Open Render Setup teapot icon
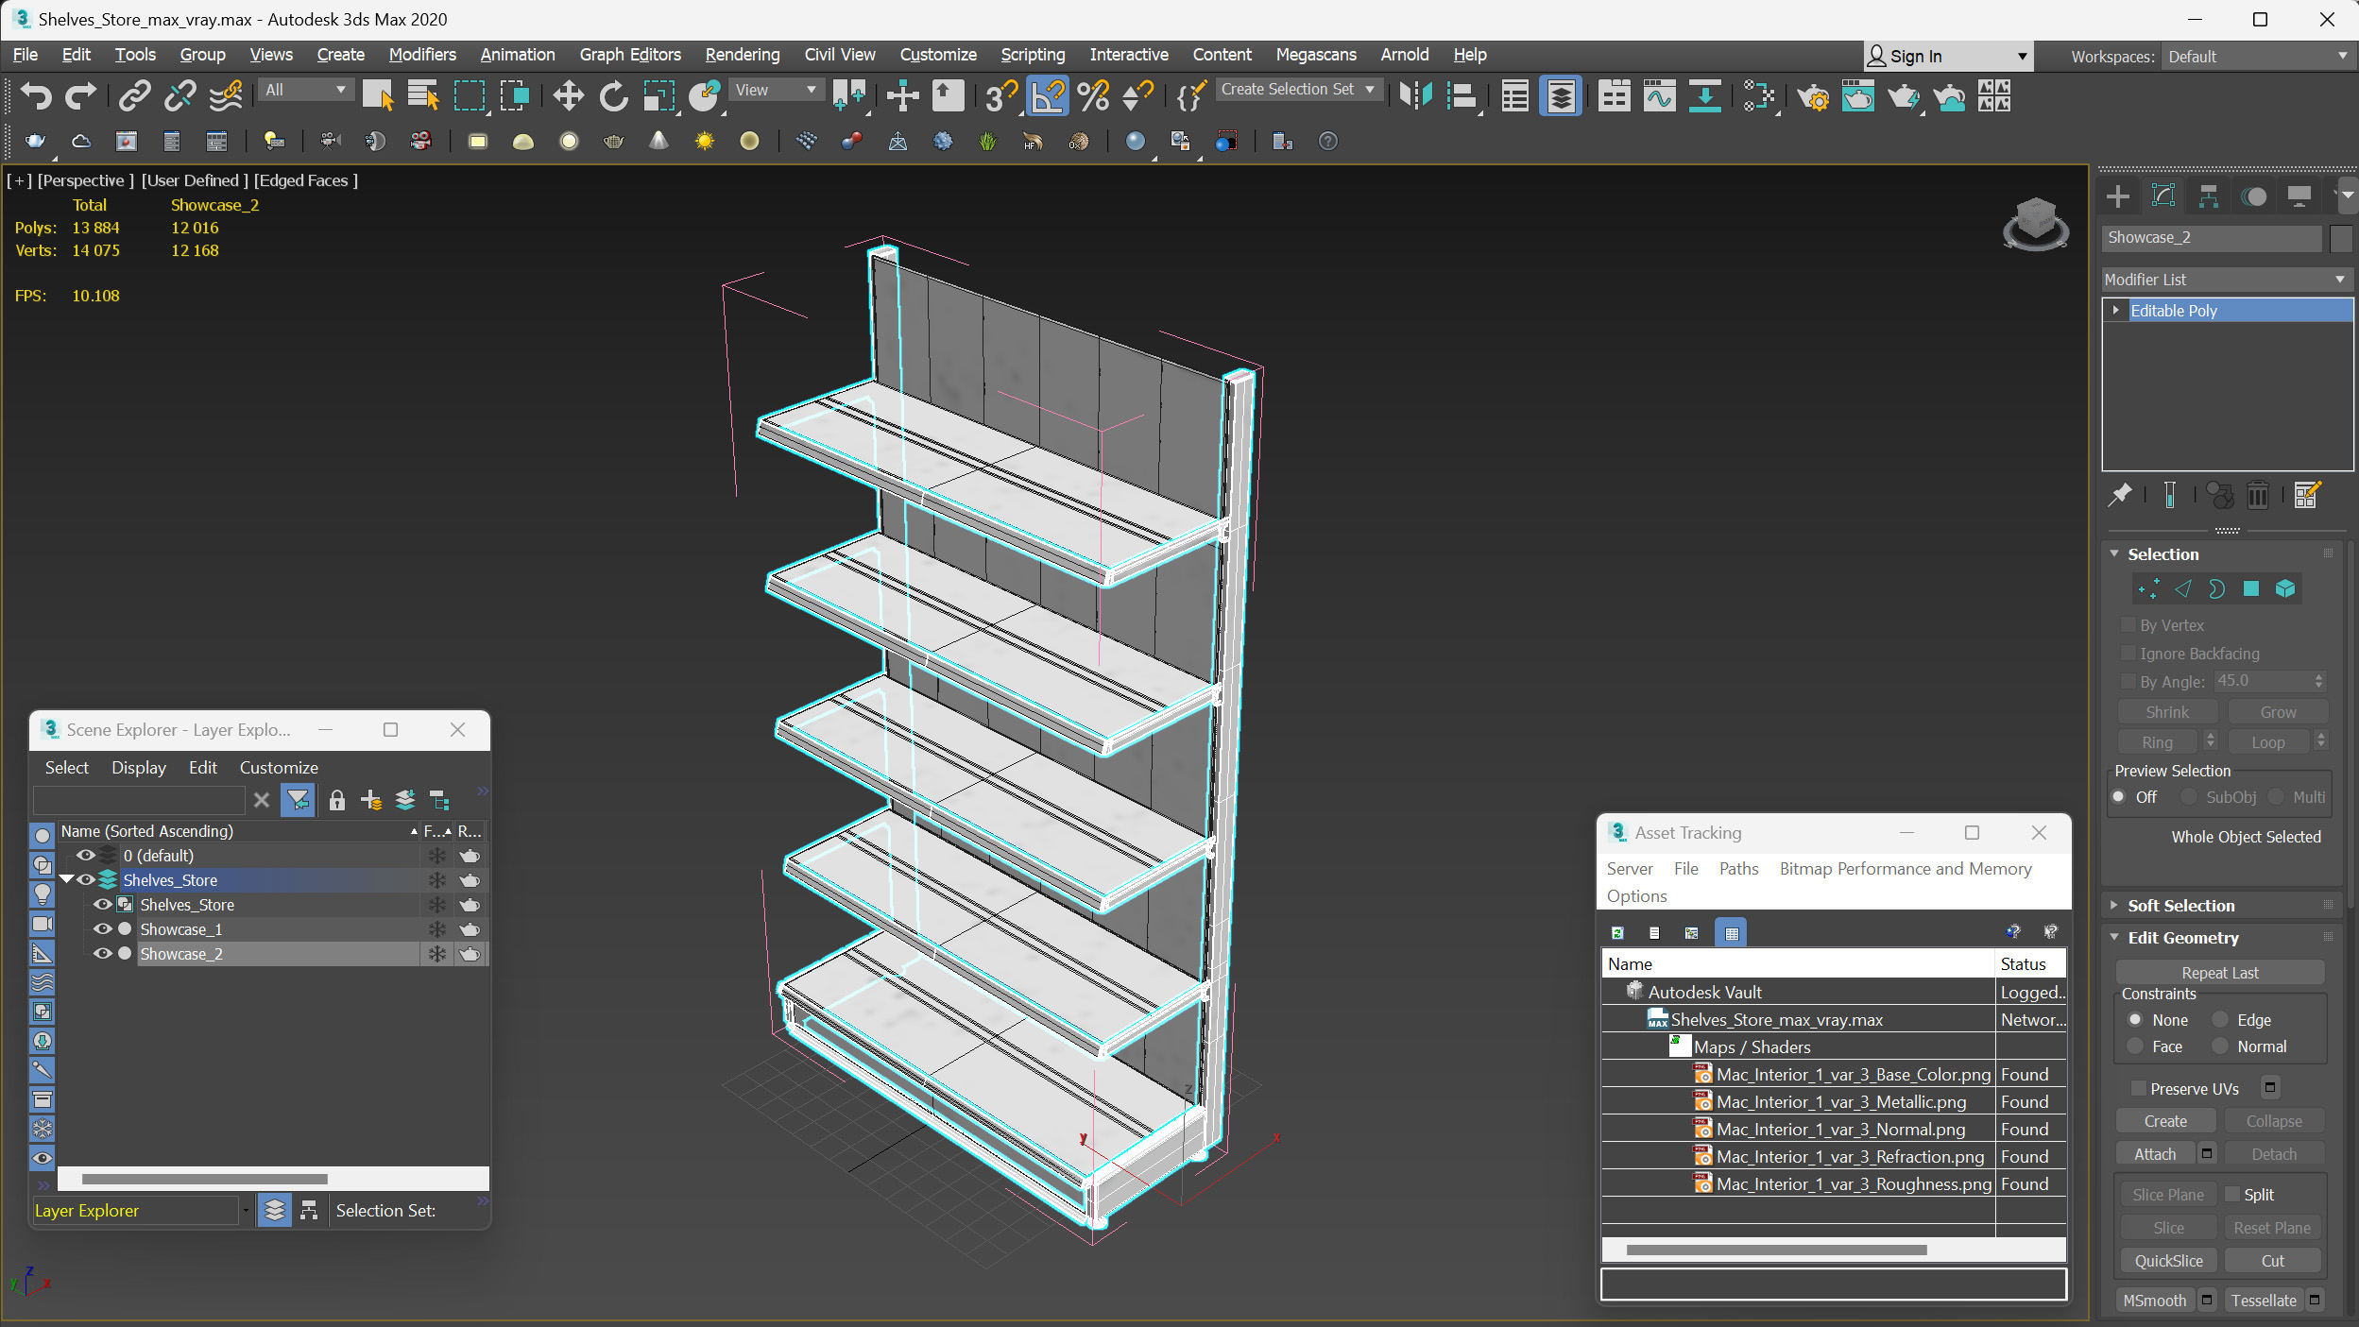The width and height of the screenshot is (2359, 1327). (1812, 95)
